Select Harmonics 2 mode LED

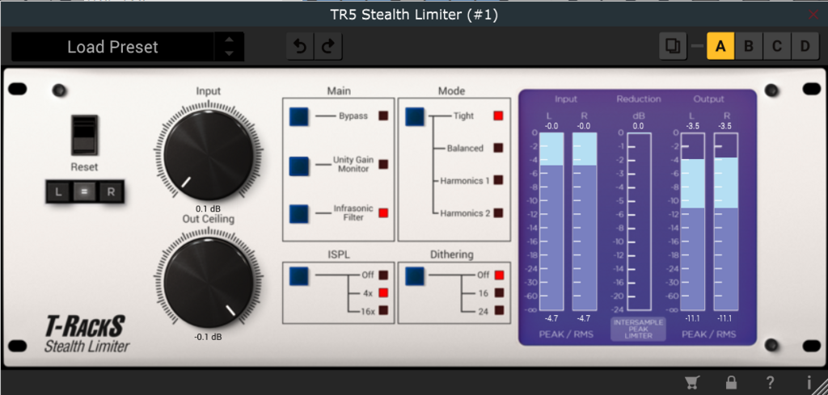(498, 213)
